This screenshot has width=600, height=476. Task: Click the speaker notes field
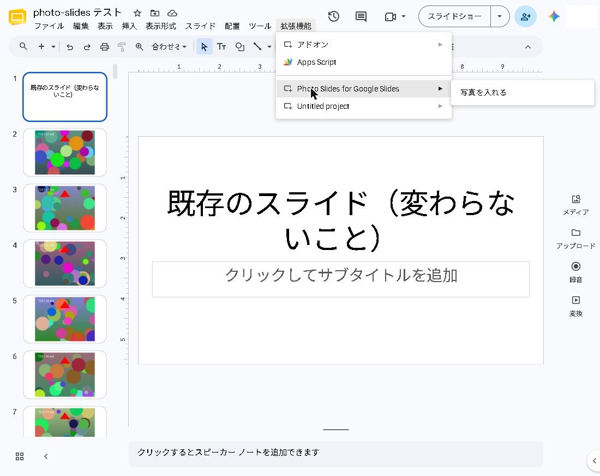[335, 454]
